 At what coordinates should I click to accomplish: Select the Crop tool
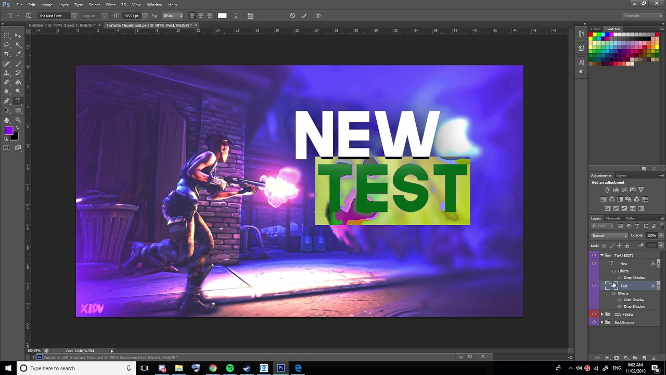pyautogui.click(x=7, y=54)
